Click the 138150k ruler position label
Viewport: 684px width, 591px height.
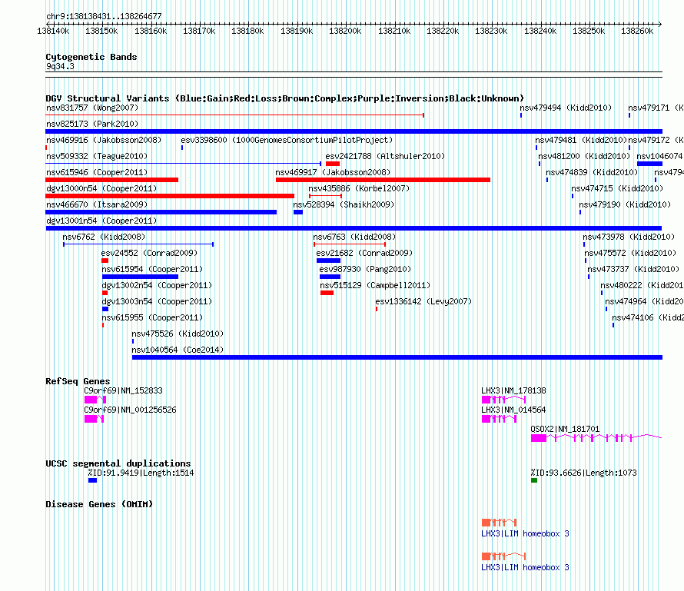[x=101, y=31]
